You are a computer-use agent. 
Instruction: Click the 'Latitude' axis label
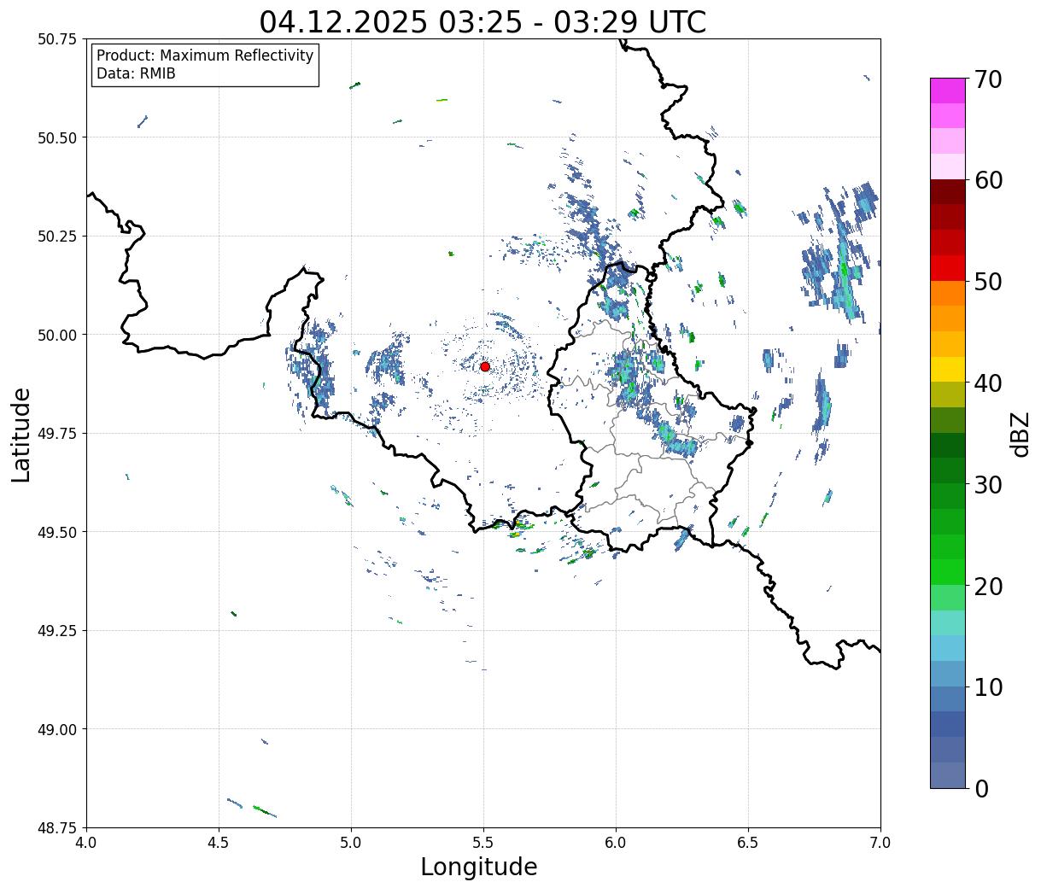point(21,434)
